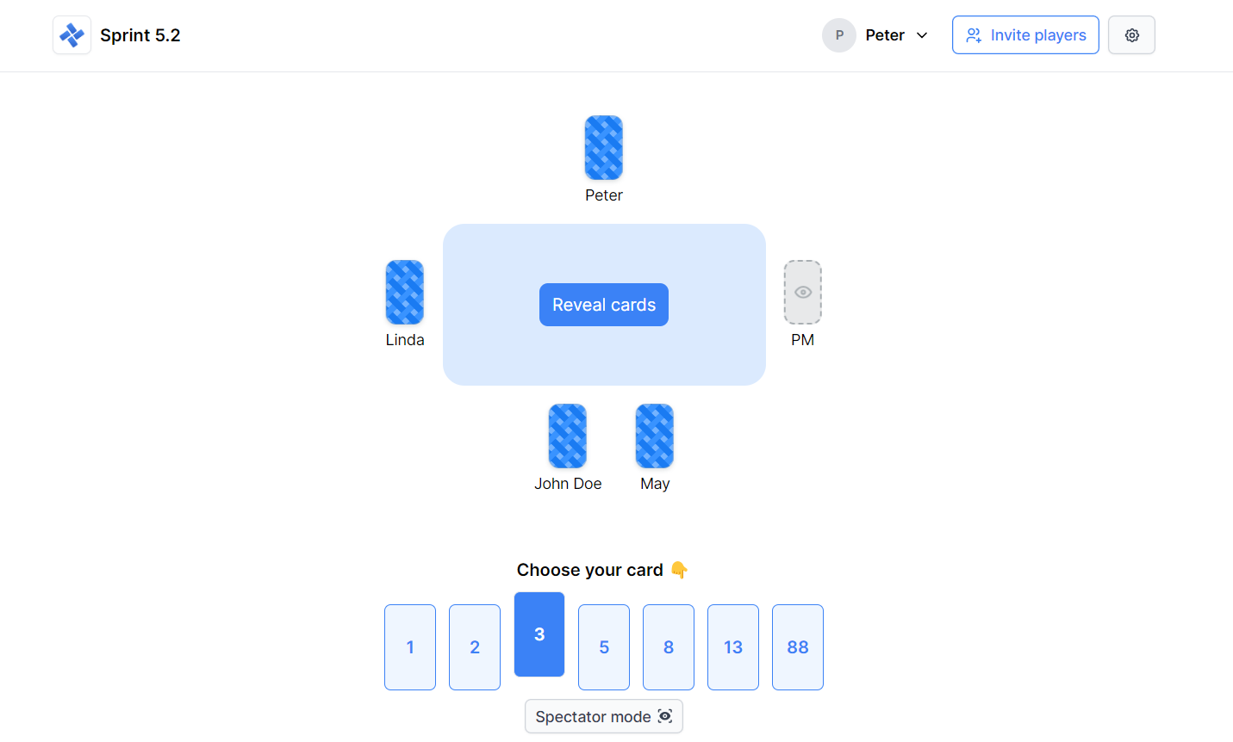Click the chevron next to Peter's name
Image resolution: width=1233 pixels, height=742 pixels.
tap(922, 35)
